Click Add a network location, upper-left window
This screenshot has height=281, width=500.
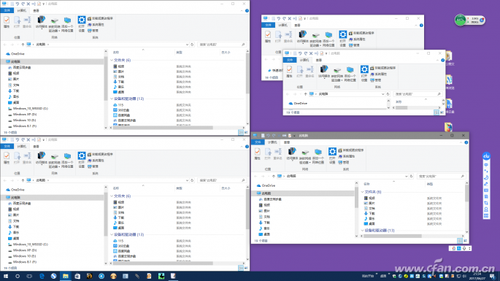click(x=67, y=25)
